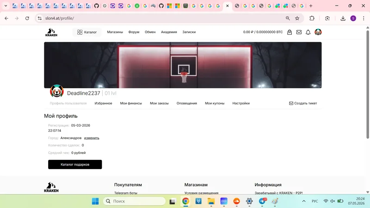Select the Профиль пользователя tab

[x=68, y=103]
